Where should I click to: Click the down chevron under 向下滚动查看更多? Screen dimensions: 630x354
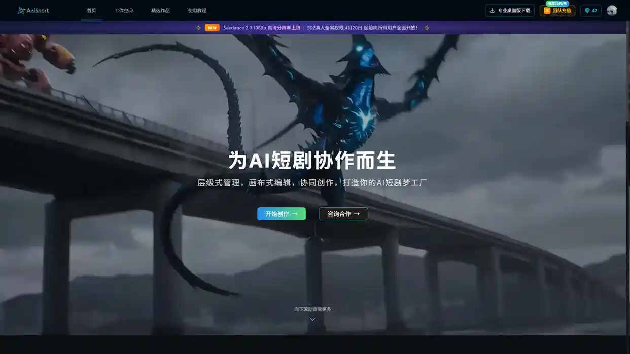pos(312,319)
